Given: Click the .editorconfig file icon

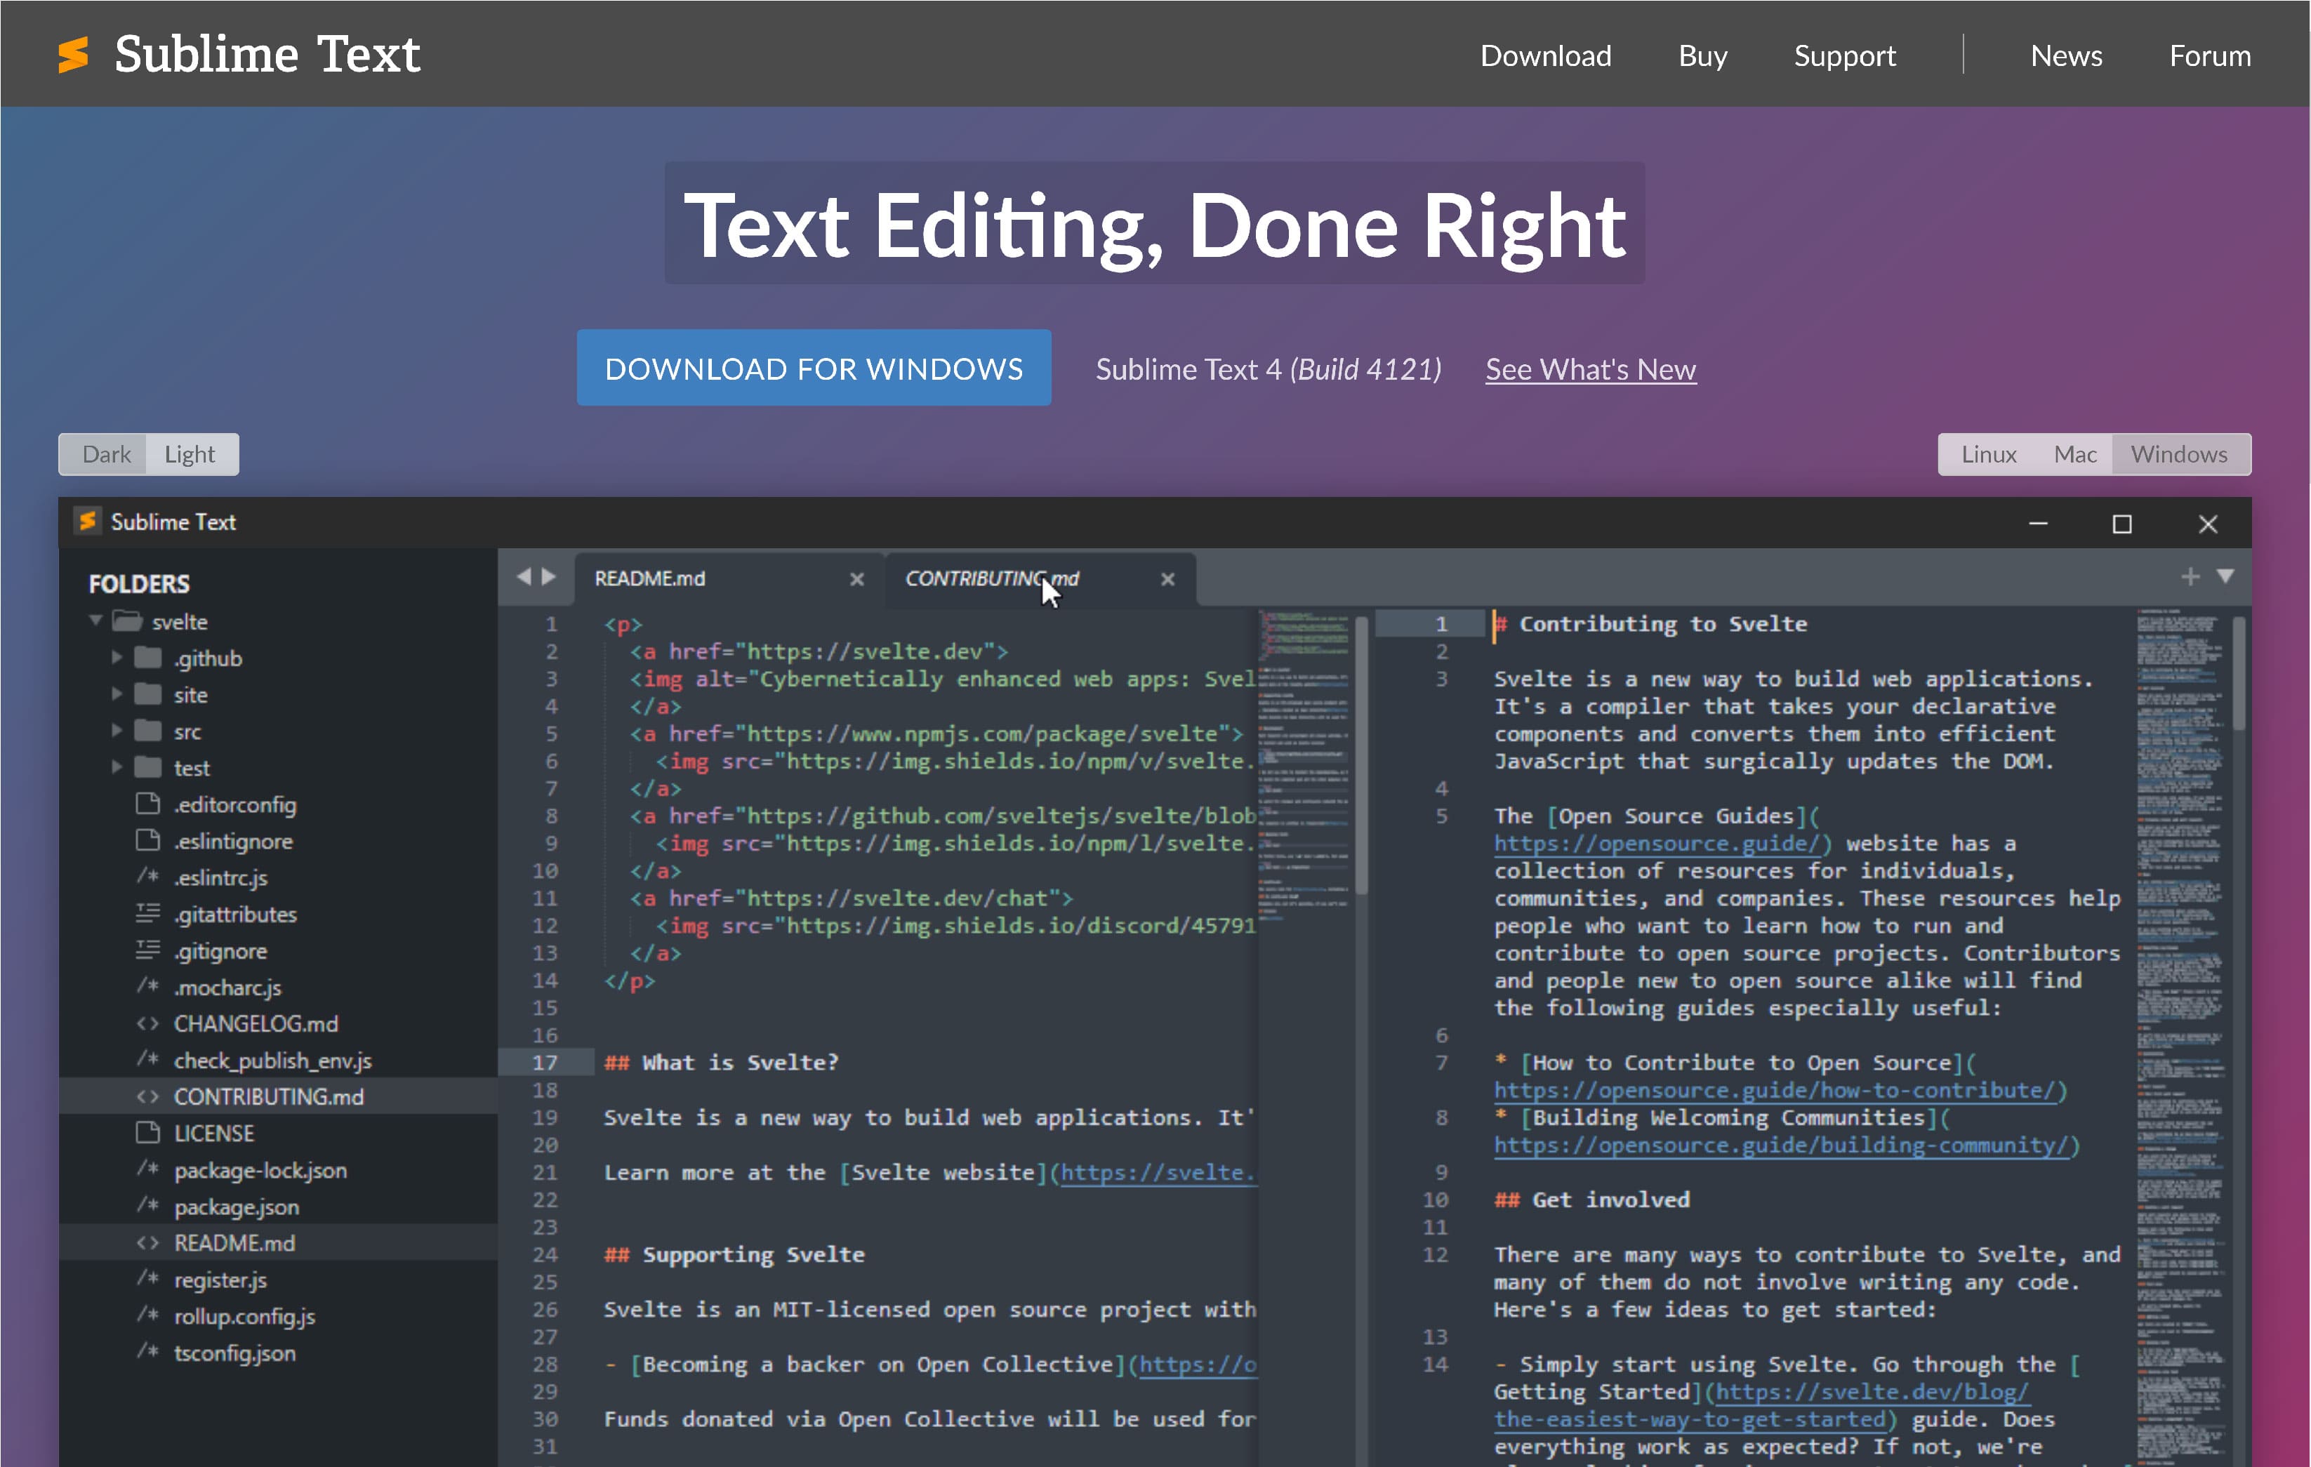Looking at the screenshot, I should point(148,804).
